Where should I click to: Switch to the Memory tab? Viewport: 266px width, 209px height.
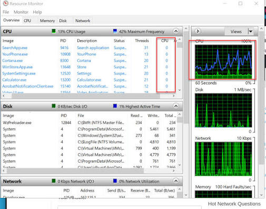(47, 21)
